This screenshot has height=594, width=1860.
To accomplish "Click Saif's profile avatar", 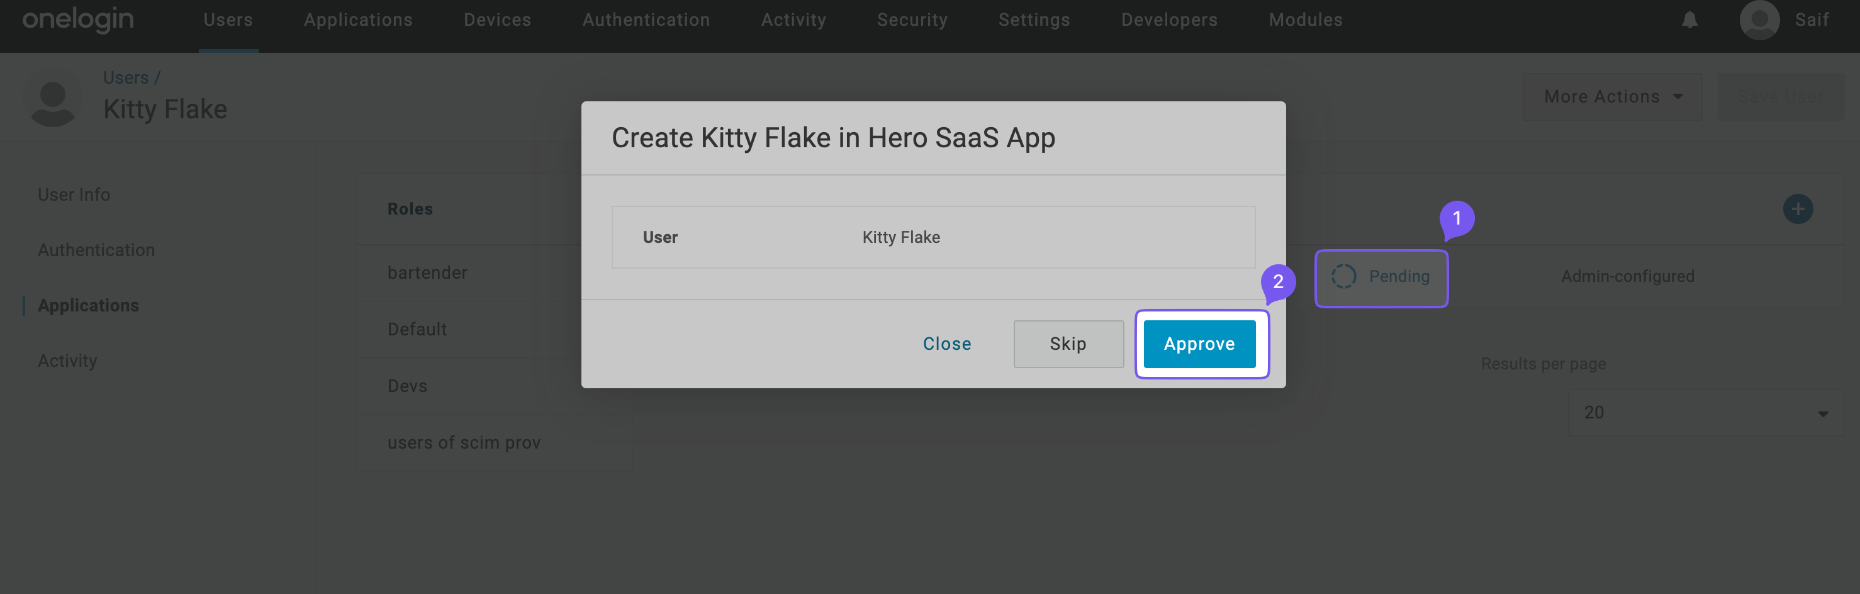I will (1759, 20).
